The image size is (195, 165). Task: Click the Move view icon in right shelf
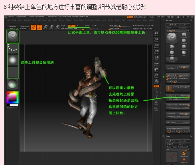(156, 70)
